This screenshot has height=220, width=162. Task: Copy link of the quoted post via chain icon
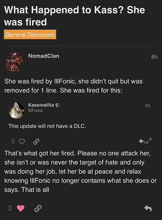tap(36, 142)
